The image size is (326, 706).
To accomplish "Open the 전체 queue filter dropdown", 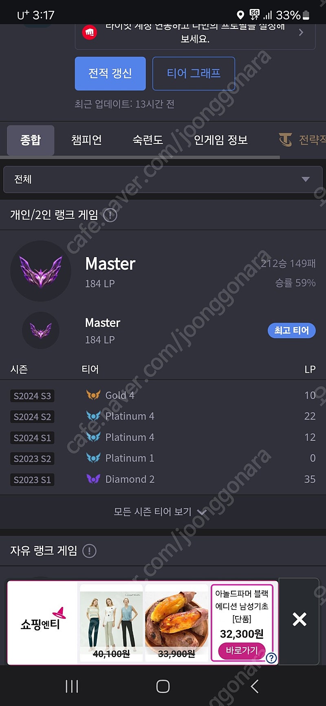I will pyautogui.click(x=163, y=179).
